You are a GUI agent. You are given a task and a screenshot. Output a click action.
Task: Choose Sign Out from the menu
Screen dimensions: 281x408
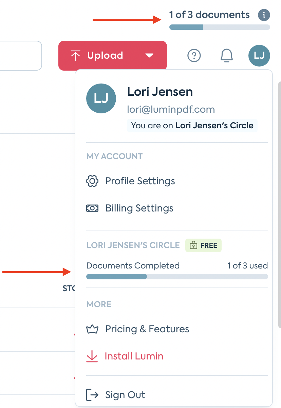click(x=125, y=395)
